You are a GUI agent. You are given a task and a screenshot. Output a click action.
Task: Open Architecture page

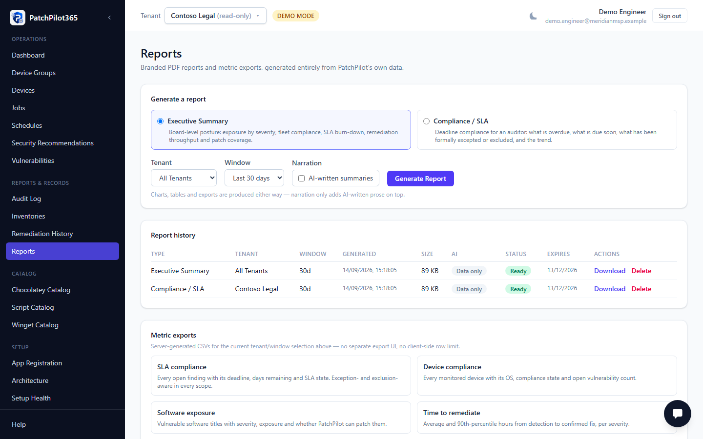[x=62, y=380]
